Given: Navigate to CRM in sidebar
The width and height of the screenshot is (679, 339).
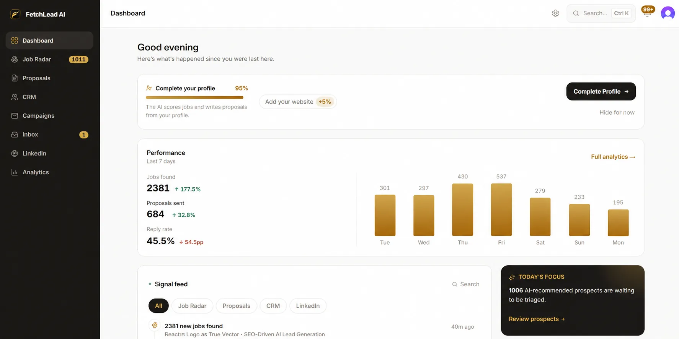Looking at the screenshot, I should pyautogui.click(x=49, y=97).
